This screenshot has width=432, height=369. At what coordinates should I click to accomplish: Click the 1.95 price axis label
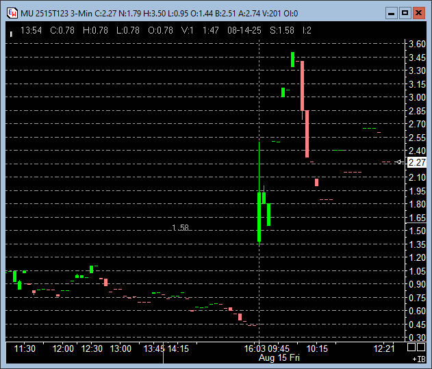[x=417, y=191]
